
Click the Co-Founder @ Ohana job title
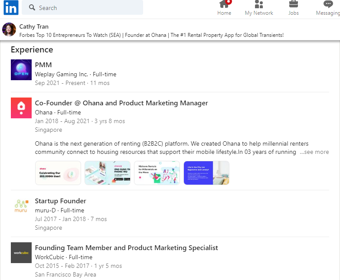(121, 103)
